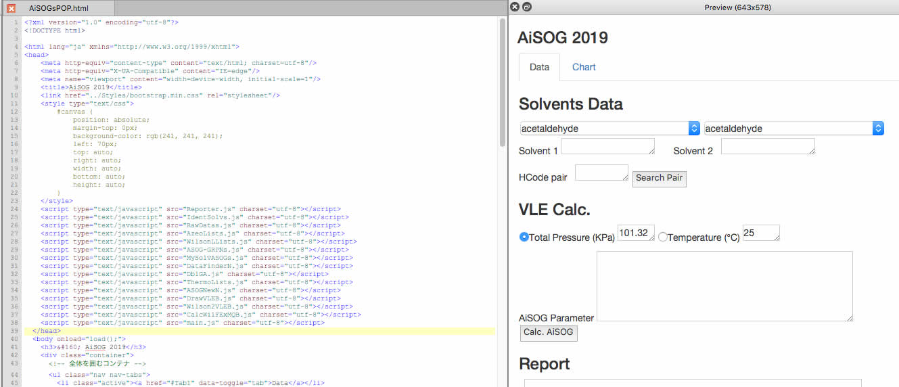
Task: Click the HCode pair input field
Action: click(602, 173)
